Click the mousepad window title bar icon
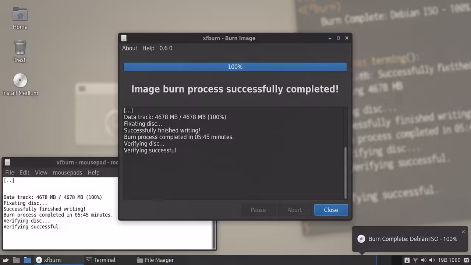The width and height of the screenshot is (471, 265). pos(7,162)
